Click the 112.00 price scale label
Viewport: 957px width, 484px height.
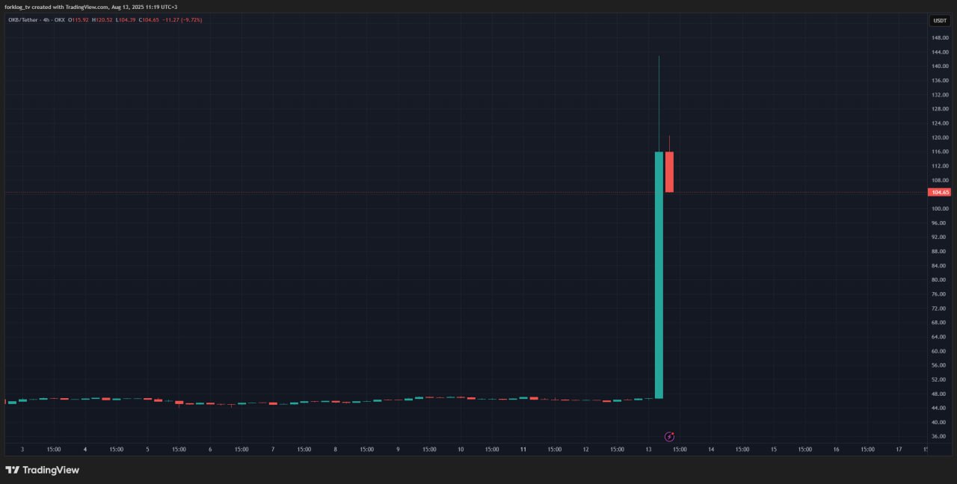coord(940,166)
